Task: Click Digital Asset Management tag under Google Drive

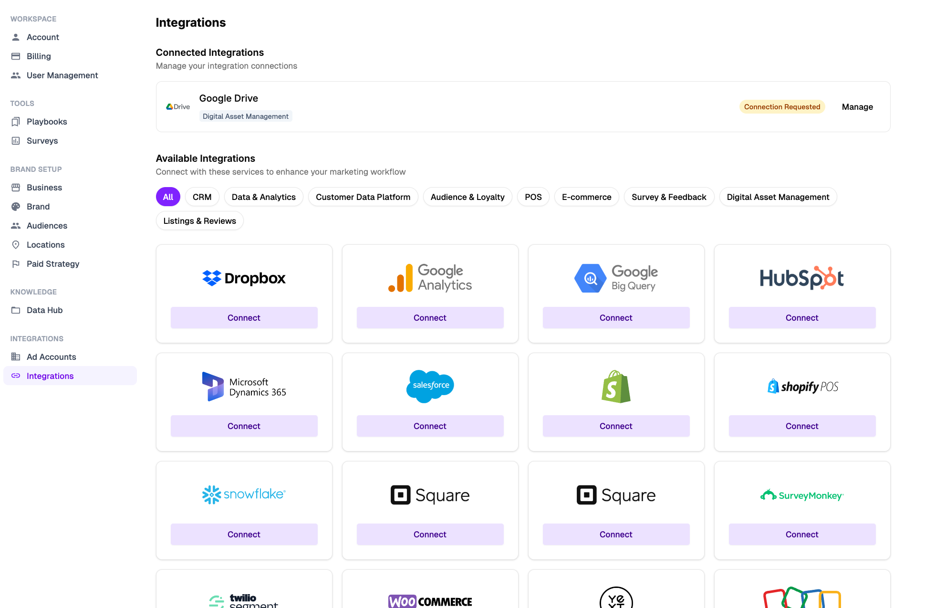Action: (x=246, y=116)
